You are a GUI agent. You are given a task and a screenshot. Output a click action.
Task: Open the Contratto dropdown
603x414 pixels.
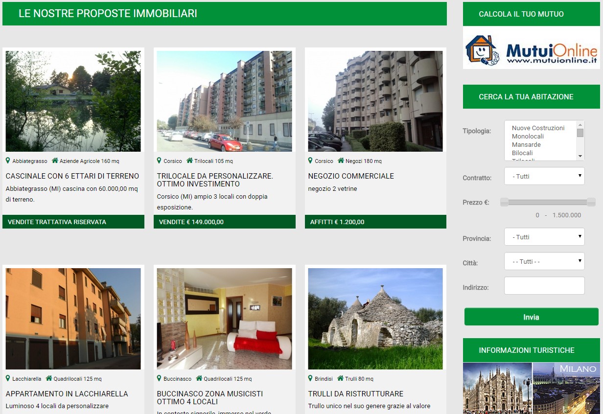tap(544, 176)
